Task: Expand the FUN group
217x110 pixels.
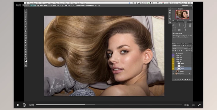Action: 177,55
